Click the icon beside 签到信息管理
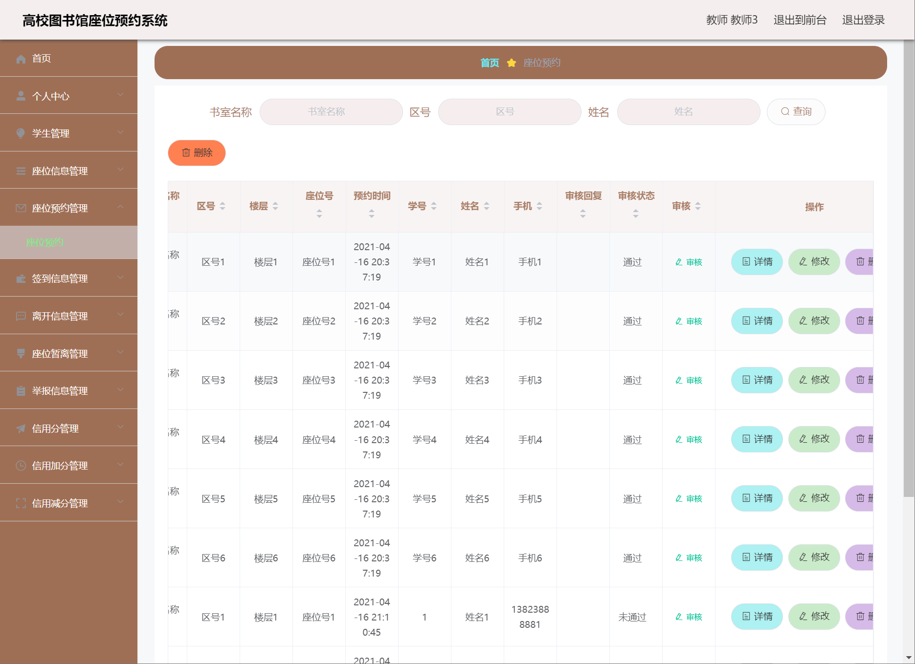This screenshot has width=915, height=664. tap(21, 278)
